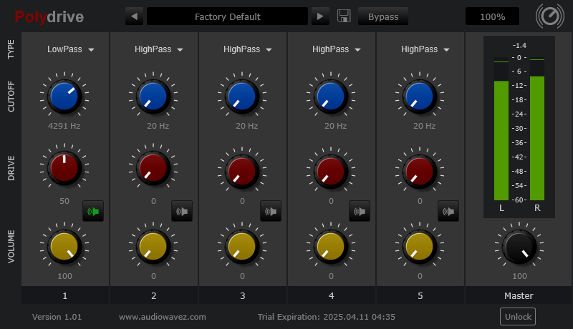This screenshot has width=573, height=329.
Task: Toggle the band 5 solo speaker button
Action: (448, 211)
